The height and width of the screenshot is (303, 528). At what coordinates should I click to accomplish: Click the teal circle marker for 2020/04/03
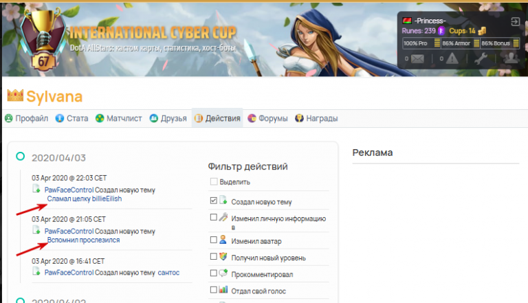click(x=20, y=156)
